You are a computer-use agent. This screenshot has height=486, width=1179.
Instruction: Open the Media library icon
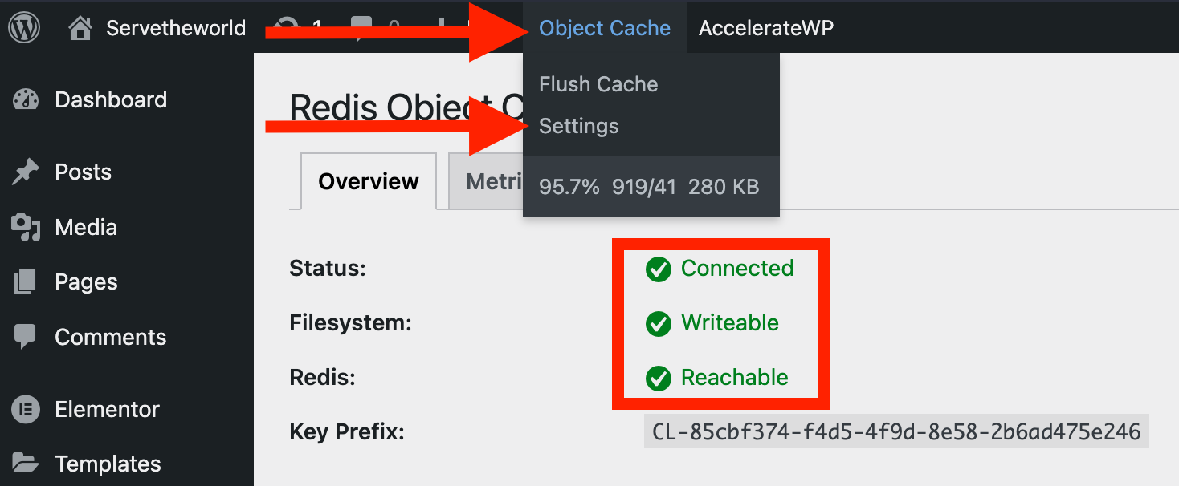click(x=25, y=228)
